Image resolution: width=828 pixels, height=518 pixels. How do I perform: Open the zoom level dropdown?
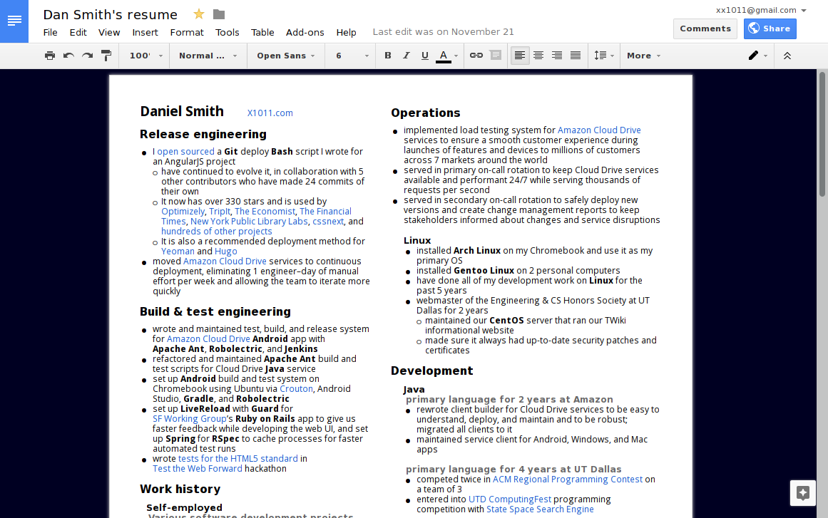(x=145, y=56)
